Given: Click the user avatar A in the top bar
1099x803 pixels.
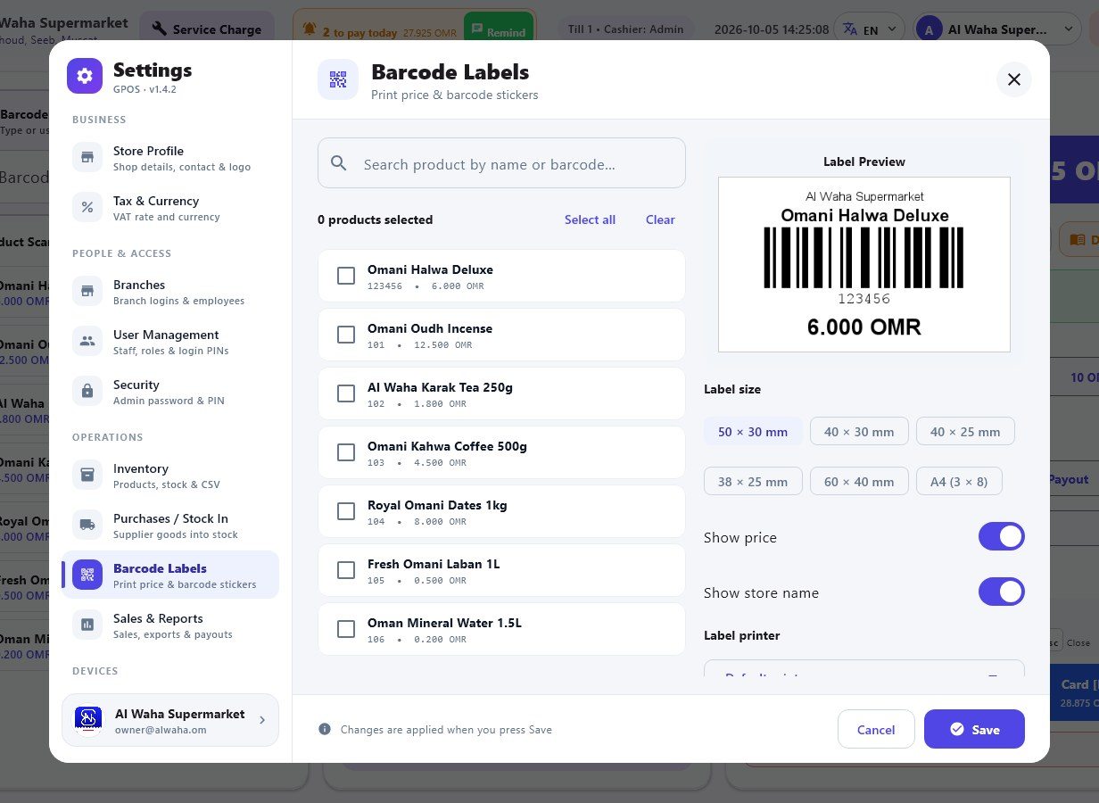Looking at the screenshot, I should pos(929,29).
